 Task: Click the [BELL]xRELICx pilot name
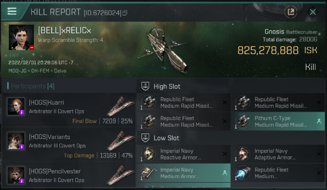[64, 30]
